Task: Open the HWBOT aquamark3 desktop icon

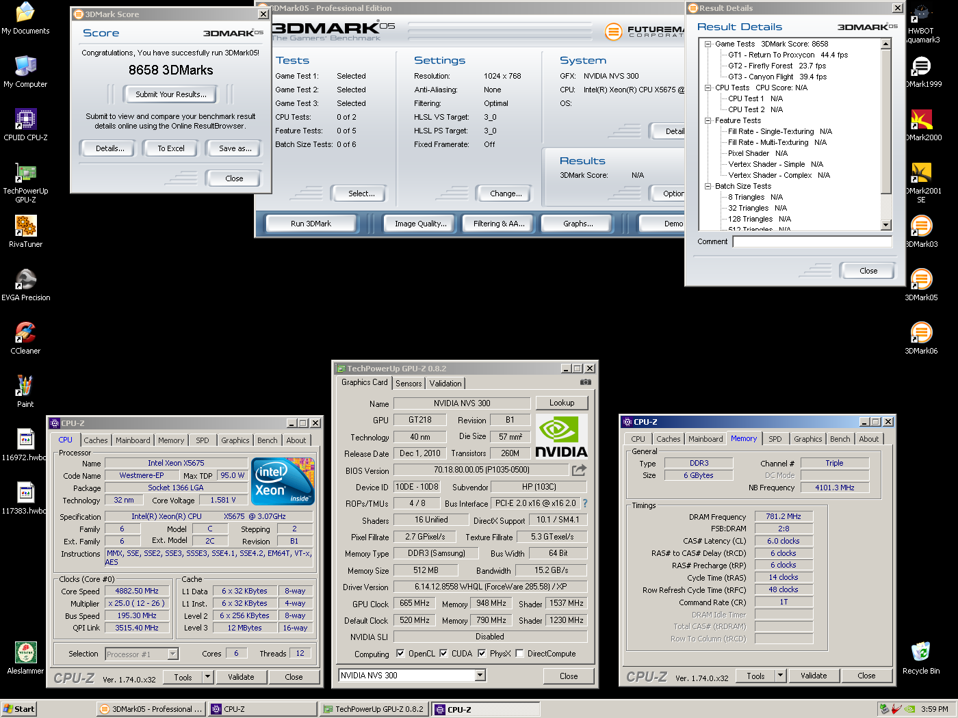Action: coord(921,23)
